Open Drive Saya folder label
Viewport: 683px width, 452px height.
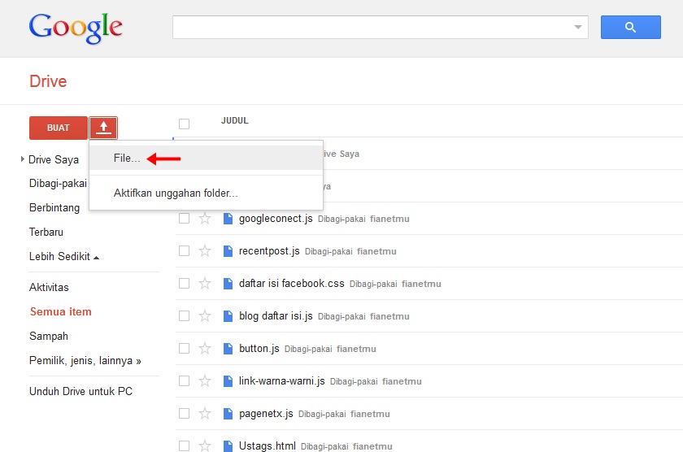tap(54, 160)
